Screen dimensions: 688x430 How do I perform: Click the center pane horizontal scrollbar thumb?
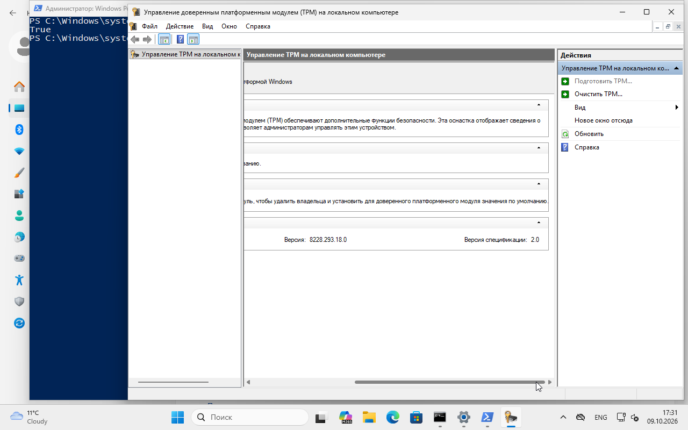pyautogui.click(x=449, y=382)
